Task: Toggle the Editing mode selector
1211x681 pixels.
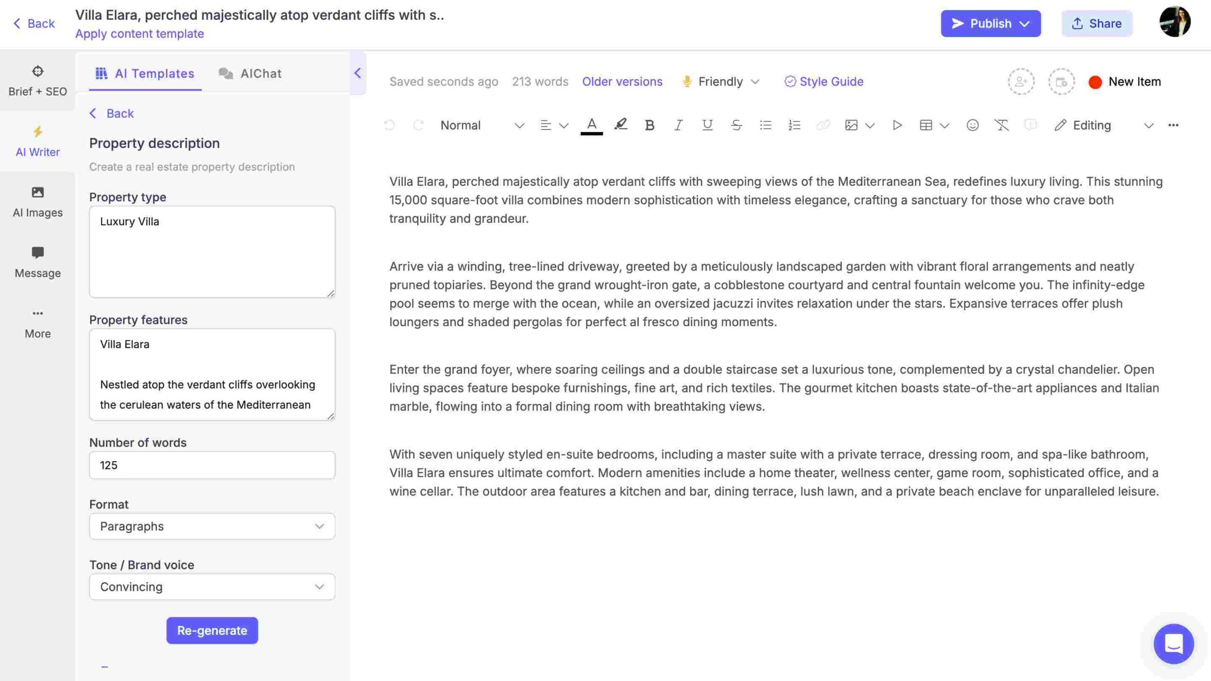Action: point(1102,125)
